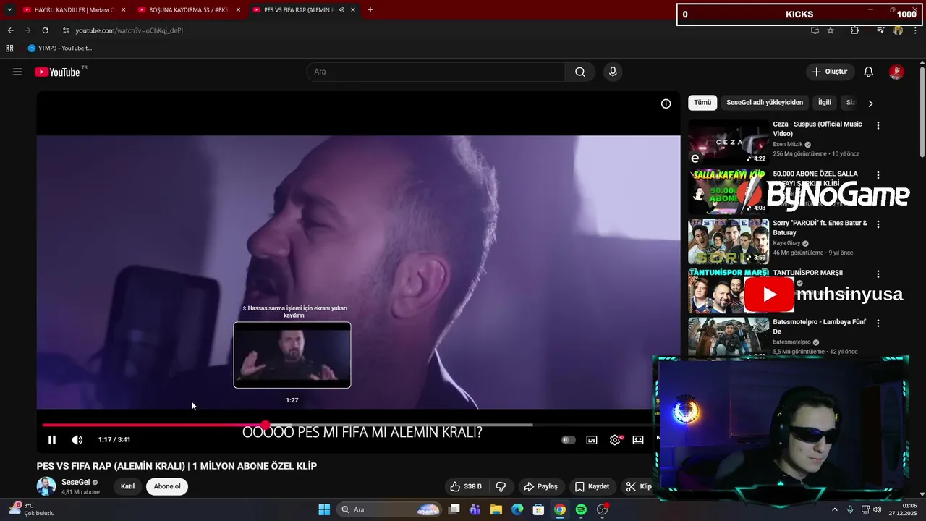Viewport: 926px width, 521px height.
Task: Start voice search with the microphone
Action: click(x=613, y=72)
